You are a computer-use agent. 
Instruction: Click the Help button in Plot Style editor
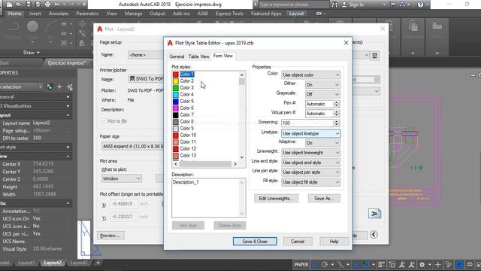(334, 242)
